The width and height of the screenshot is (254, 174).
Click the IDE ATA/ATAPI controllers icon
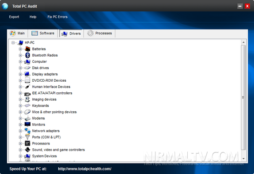[x=27, y=94]
